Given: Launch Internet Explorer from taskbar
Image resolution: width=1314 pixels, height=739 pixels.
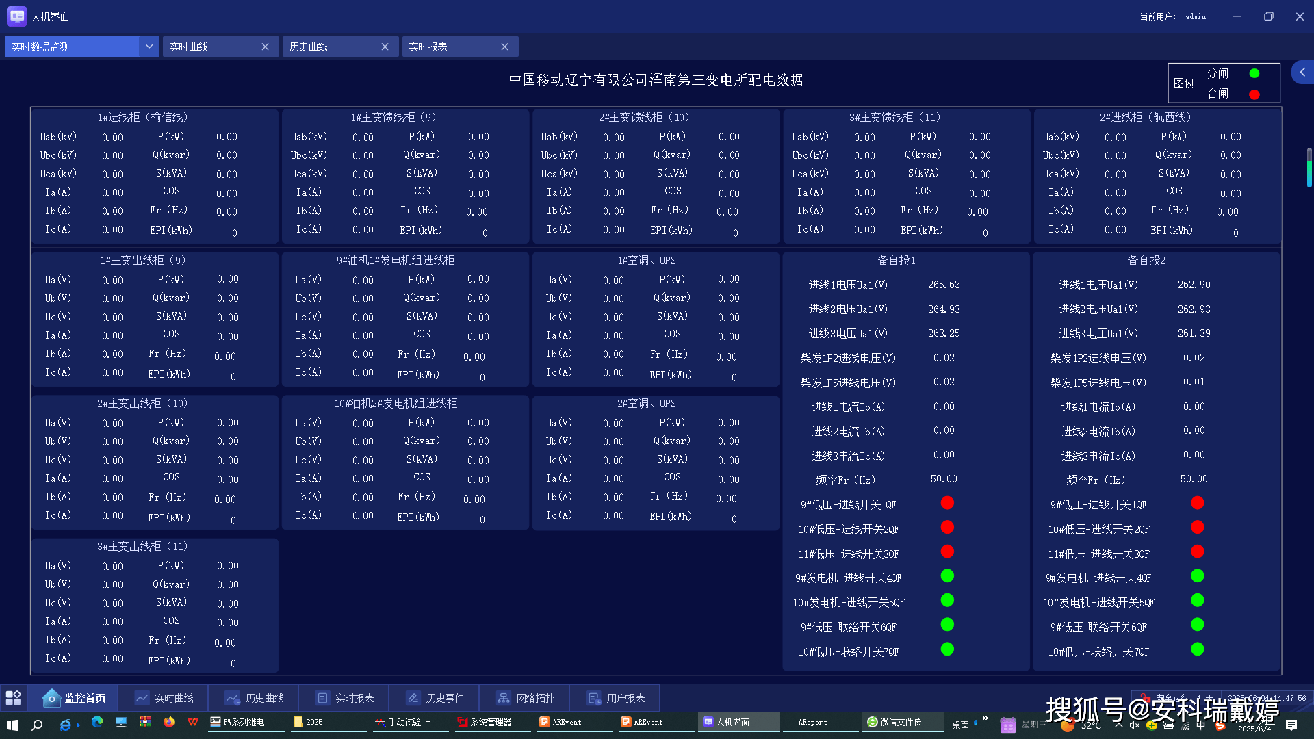Looking at the screenshot, I should coord(66,724).
